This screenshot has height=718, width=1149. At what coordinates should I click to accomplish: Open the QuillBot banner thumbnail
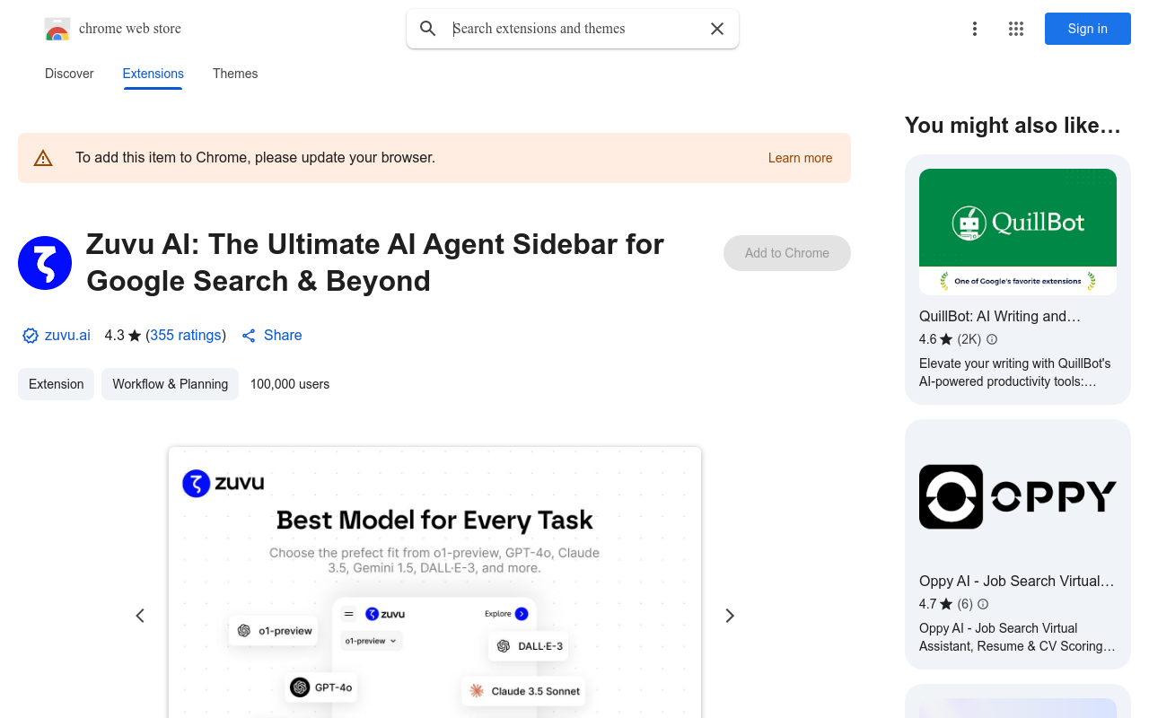1018,232
